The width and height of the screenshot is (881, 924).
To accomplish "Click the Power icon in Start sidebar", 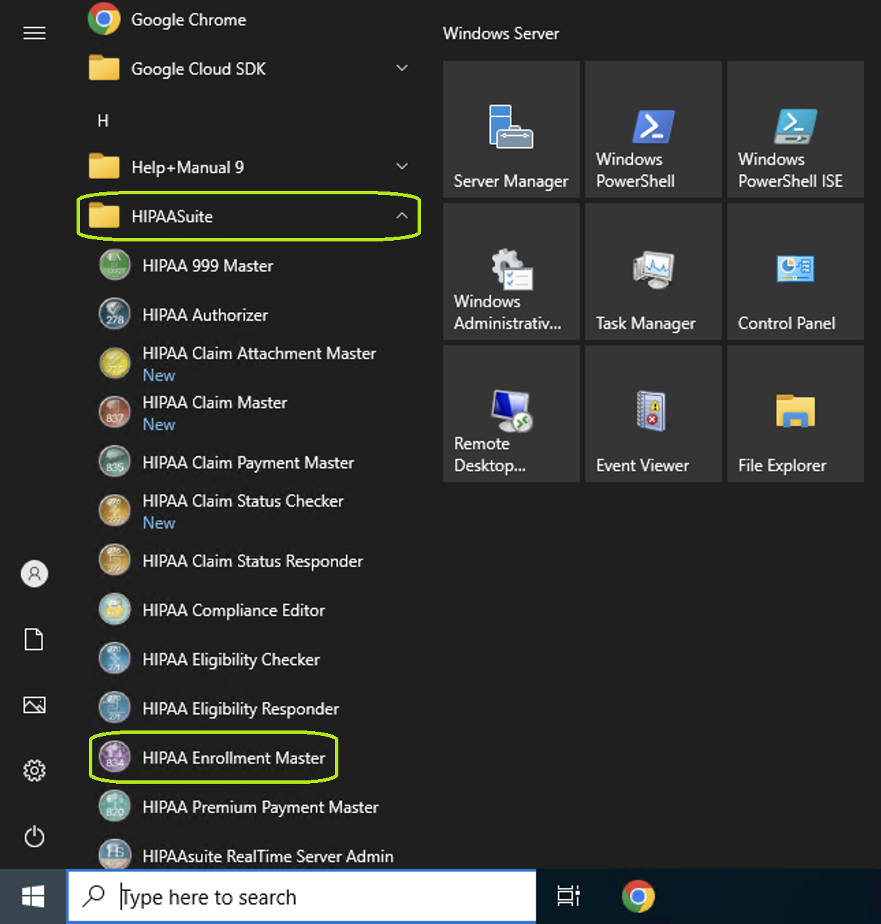I will (34, 836).
